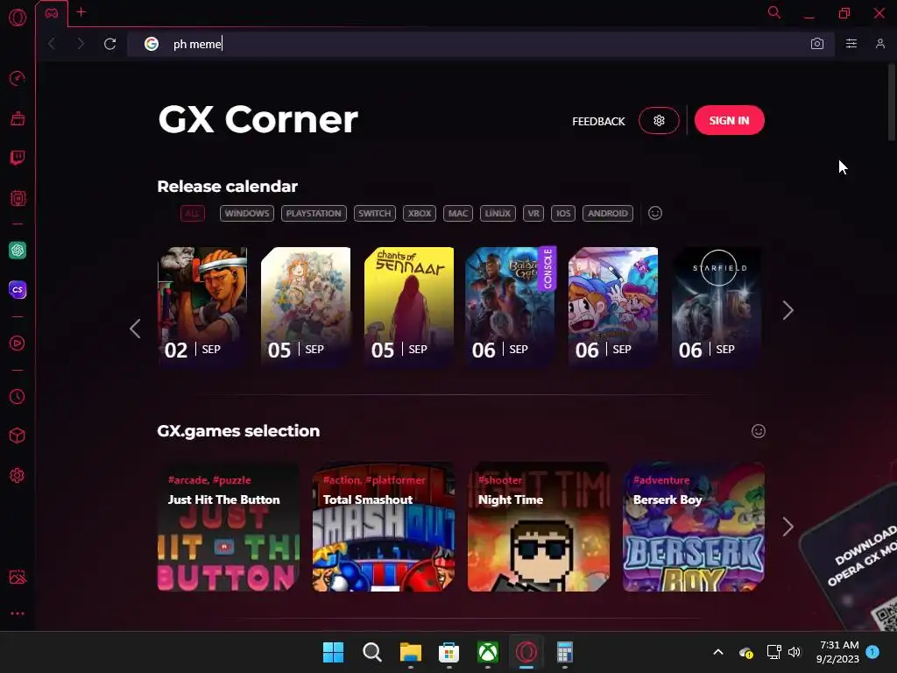Open the Opera menu logo icon
Viewport: 897px width, 673px height.
(18, 18)
